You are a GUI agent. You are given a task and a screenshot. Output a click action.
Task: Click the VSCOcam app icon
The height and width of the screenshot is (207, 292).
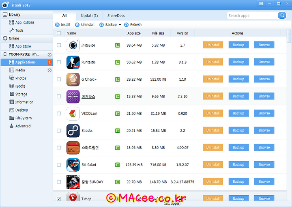tap(73, 114)
